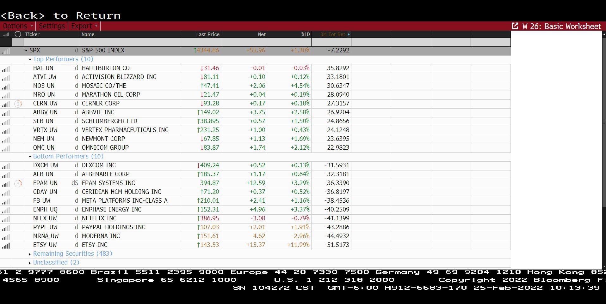Click signal bars icon for ETSY UW row

point(6,245)
